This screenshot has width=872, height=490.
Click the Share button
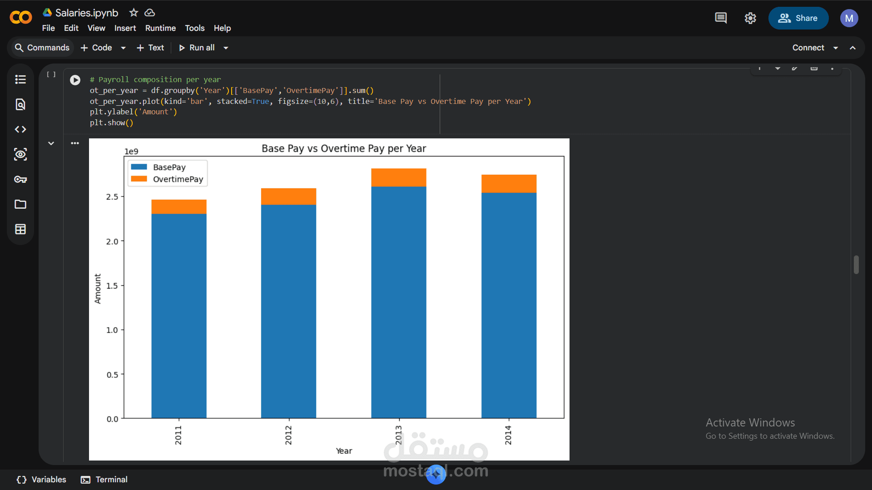798,18
